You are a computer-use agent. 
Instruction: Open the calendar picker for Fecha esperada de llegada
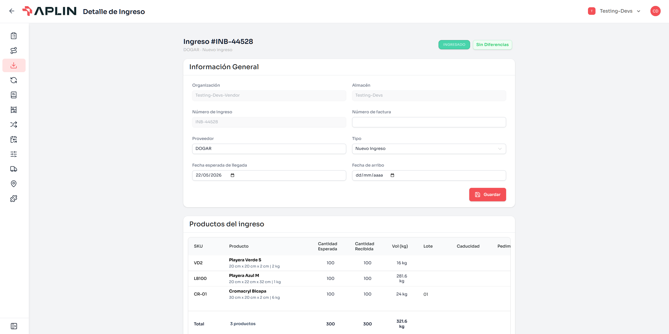coord(233,175)
